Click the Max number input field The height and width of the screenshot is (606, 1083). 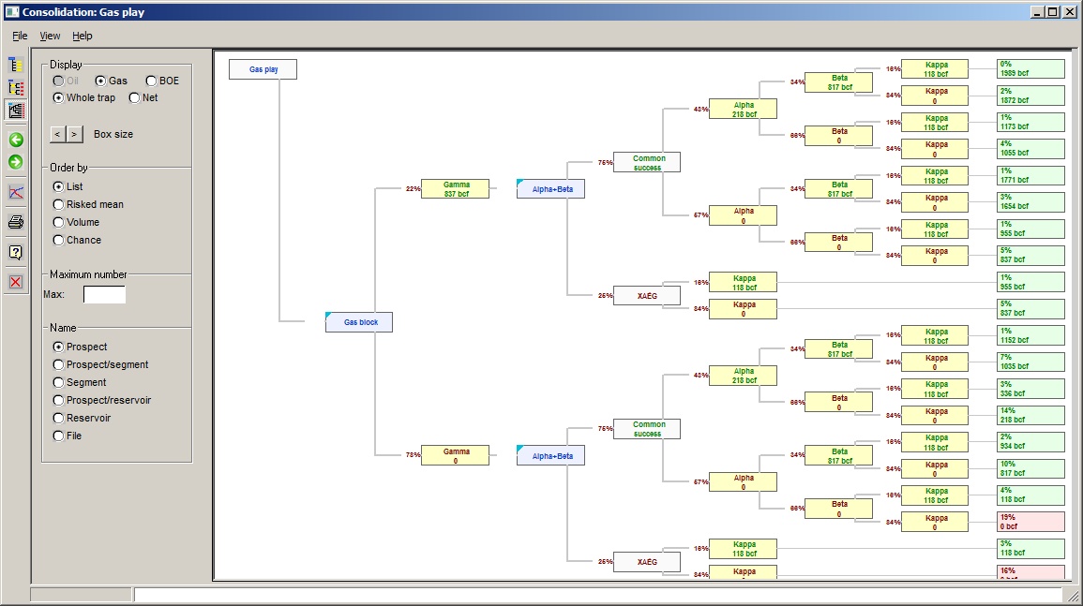point(104,295)
